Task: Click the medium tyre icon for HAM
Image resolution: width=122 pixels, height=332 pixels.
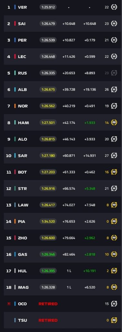Action: pyautogui.click(x=114, y=123)
